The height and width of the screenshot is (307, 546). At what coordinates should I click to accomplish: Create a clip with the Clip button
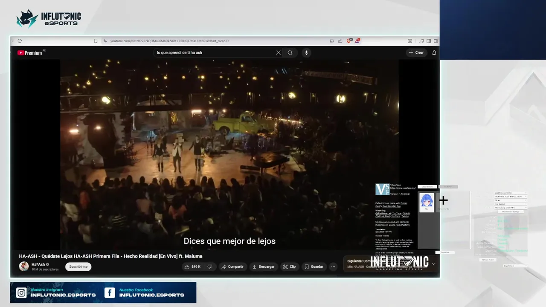coord(289,266)
